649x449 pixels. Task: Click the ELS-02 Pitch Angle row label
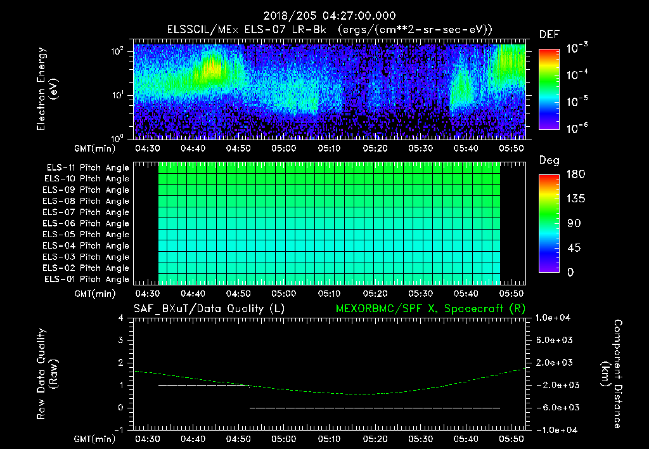point(86,268)
